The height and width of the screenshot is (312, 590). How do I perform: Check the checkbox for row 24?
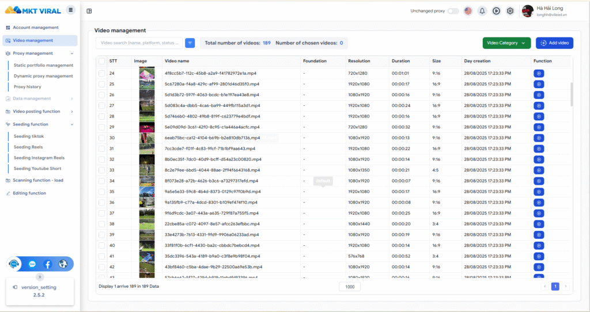pos(101,73)
